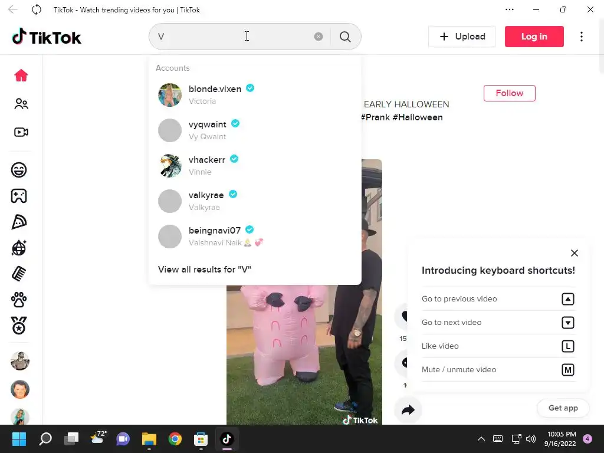The height and width of the screenshot is (453, 604).
Task: Select beingnavi07 account suggestion
Action: (x=255, y=237)
